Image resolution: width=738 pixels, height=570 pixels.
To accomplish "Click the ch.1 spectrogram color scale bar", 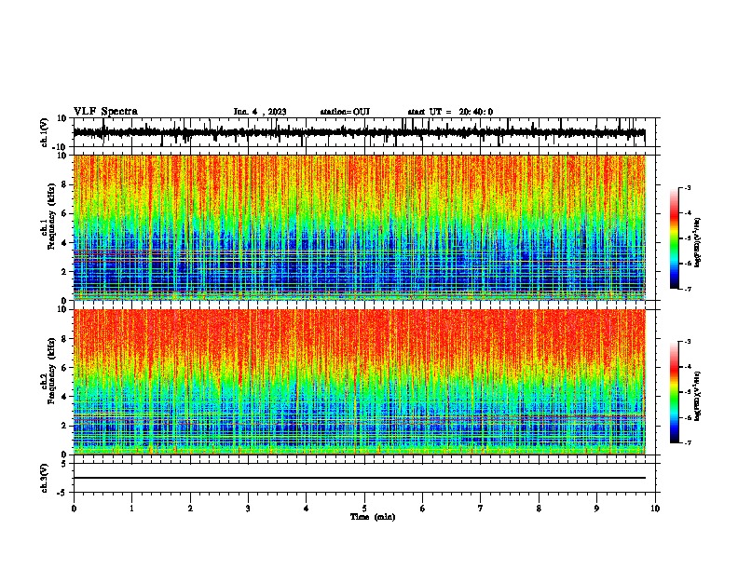I will coord(675,238).
